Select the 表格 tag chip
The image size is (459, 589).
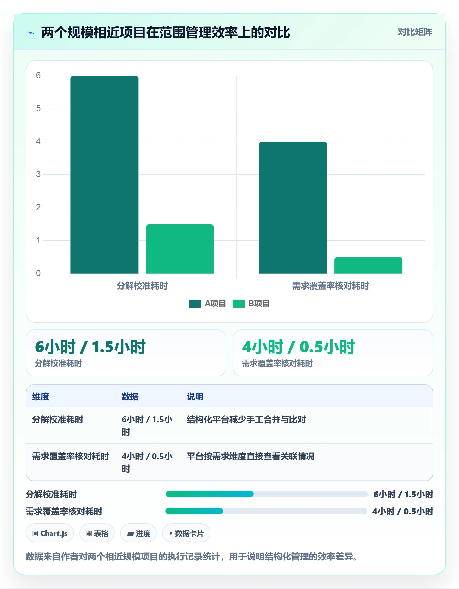[x=97, y=534]
